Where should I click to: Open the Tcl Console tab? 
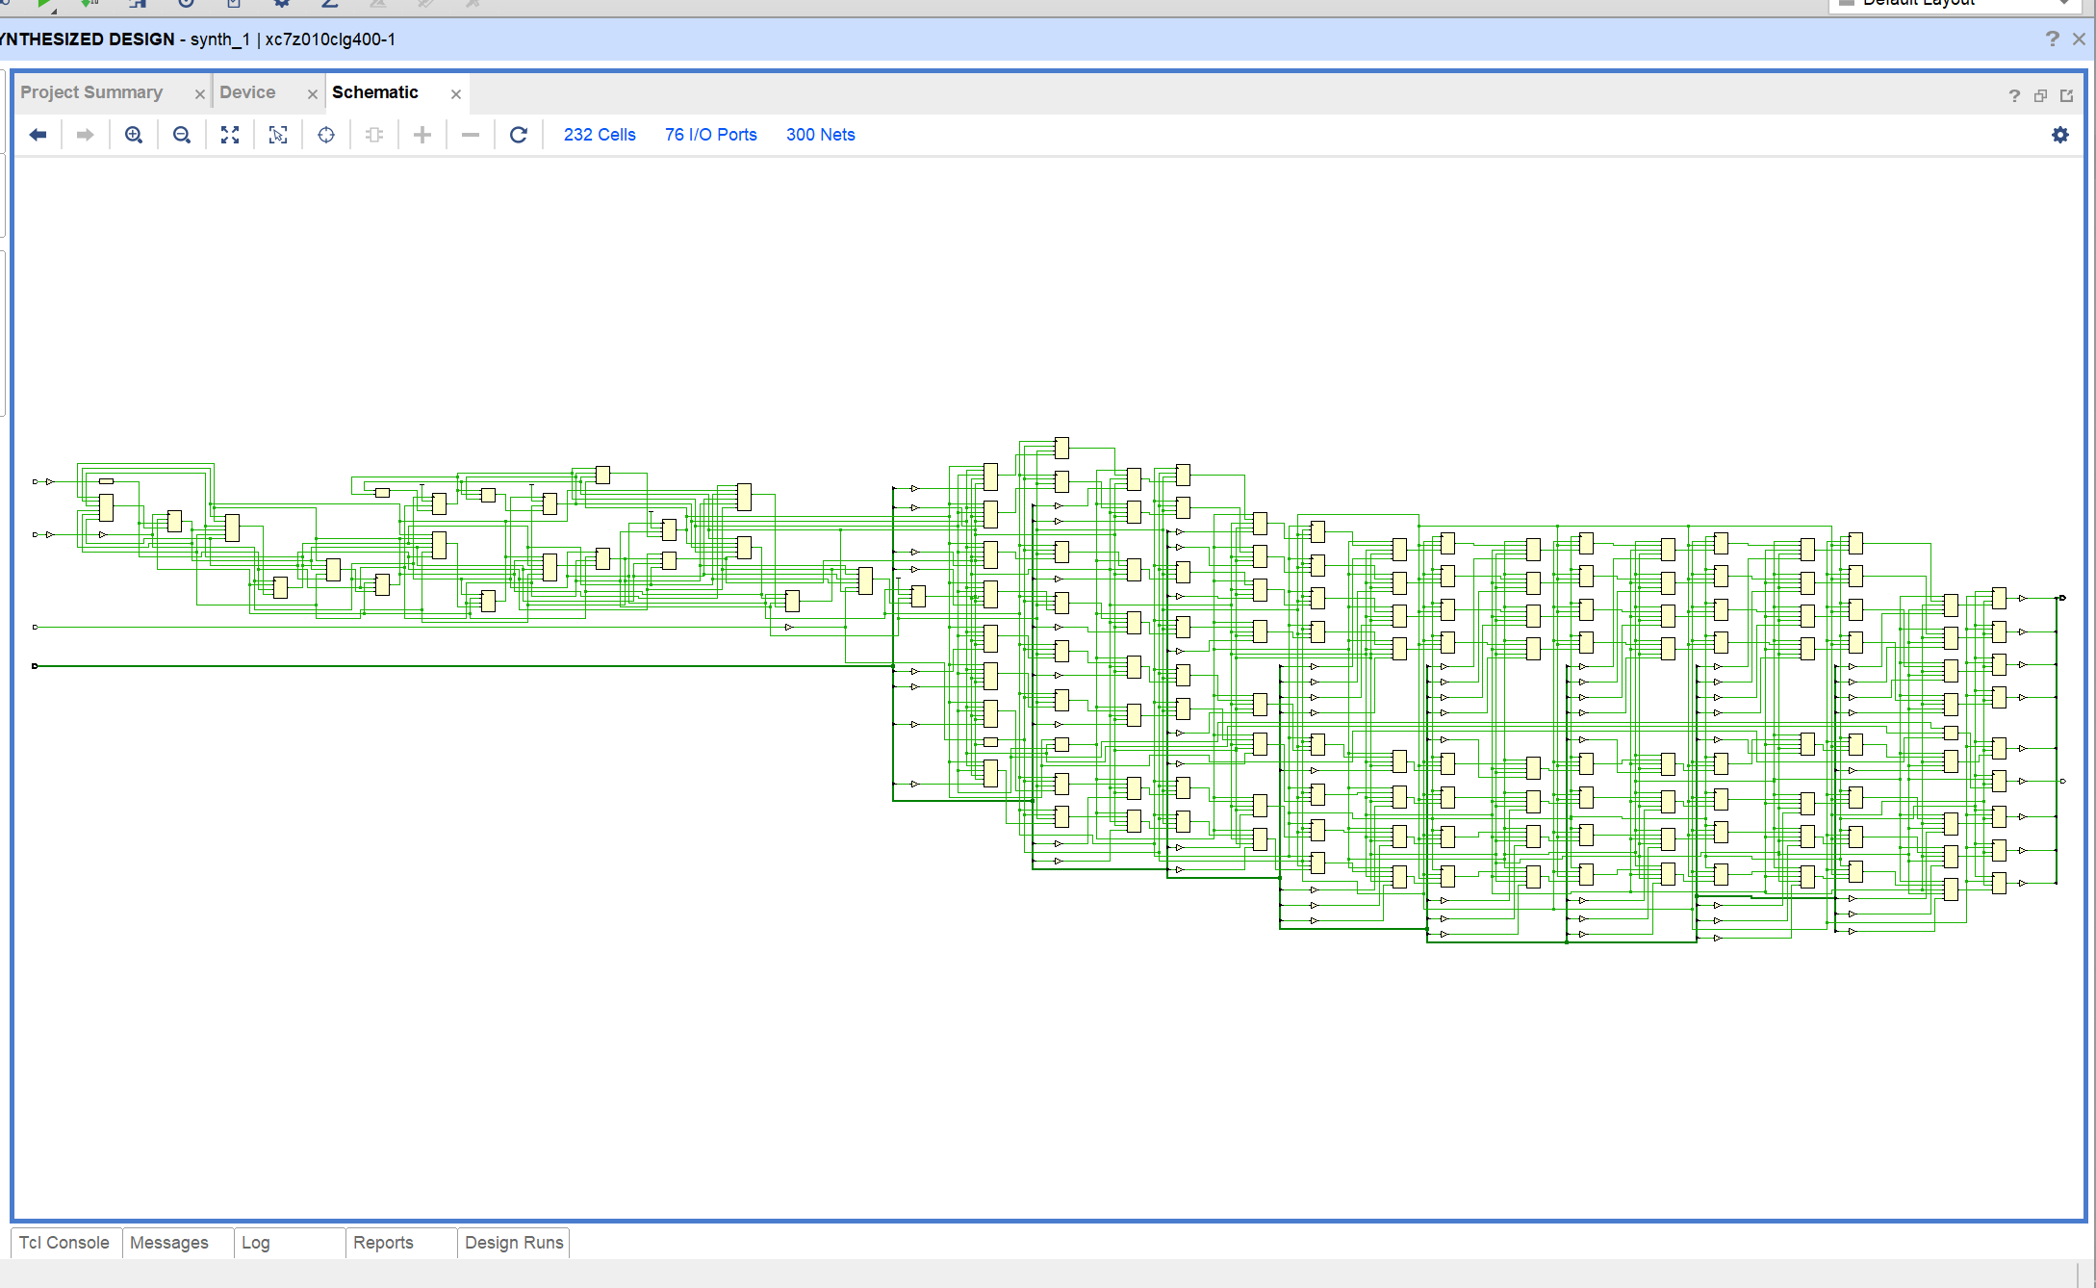[64, 1243]
